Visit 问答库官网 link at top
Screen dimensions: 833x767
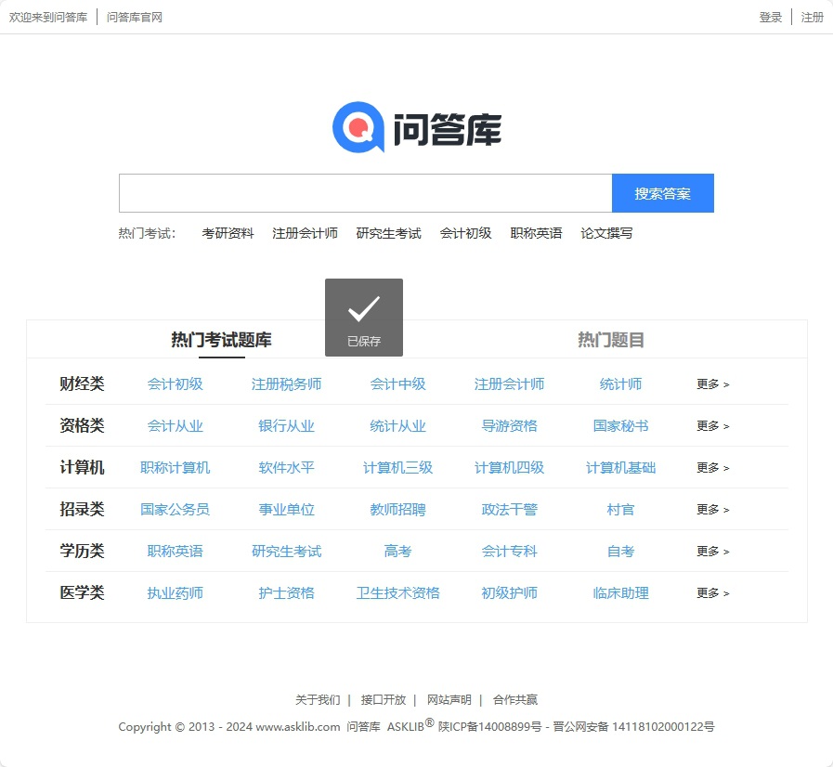pyautogui.click(x=135, y=18)
